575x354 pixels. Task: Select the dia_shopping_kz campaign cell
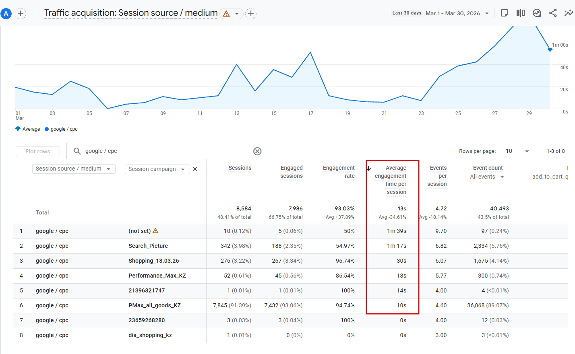(150, 335)
